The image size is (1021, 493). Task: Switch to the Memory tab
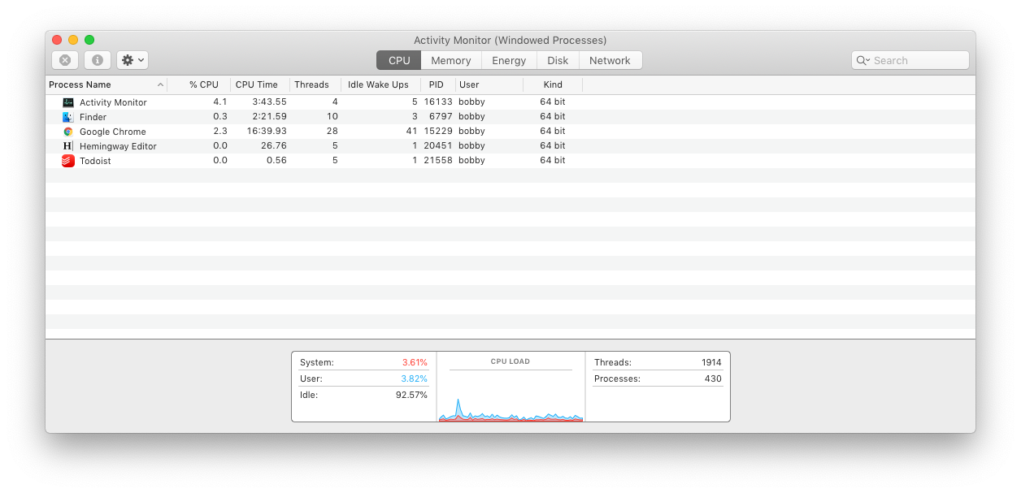[451, 59]
